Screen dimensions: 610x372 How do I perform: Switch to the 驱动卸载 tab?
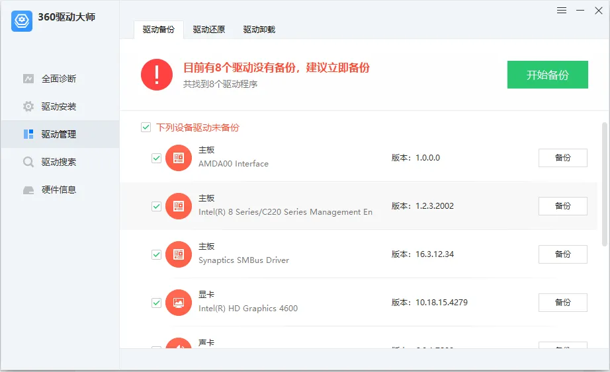(259, 30)
